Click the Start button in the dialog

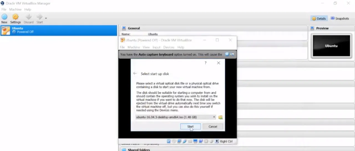click(x=190, y=126)
